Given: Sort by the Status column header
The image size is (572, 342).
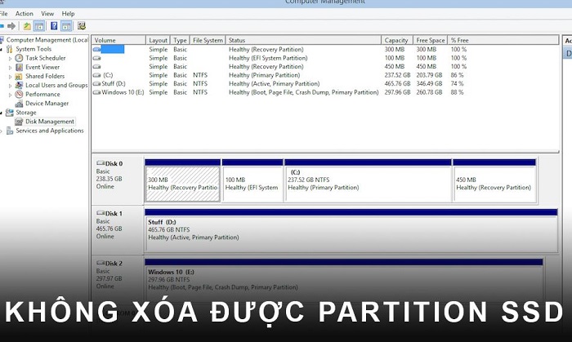Looking at the screenshot, I should [303, 40].
